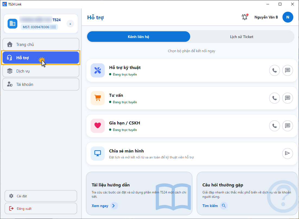Click the Chia sẻ màn hình title
Screen dimensions: 299x219
point(126,151)
